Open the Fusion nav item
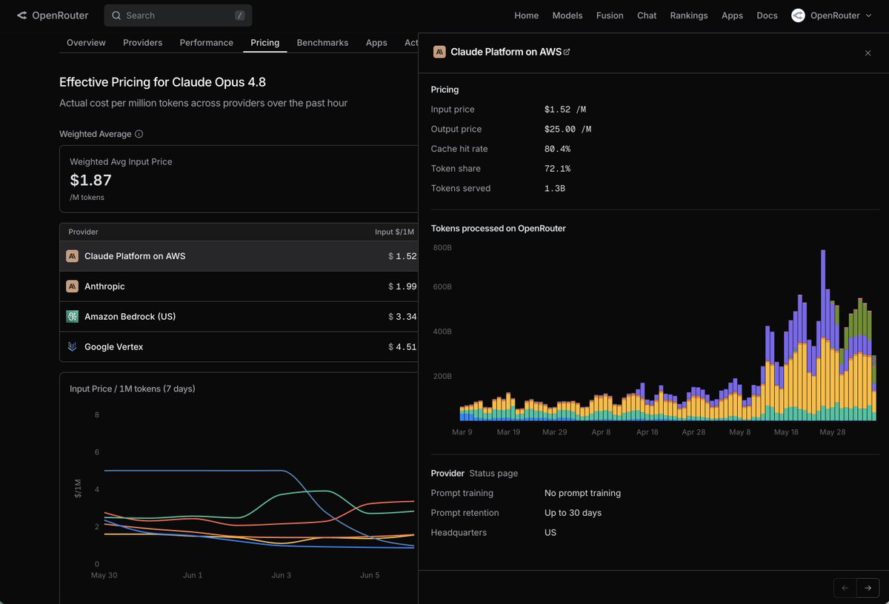The width and height of the screenshot is (889, 604). coord(610,16)
